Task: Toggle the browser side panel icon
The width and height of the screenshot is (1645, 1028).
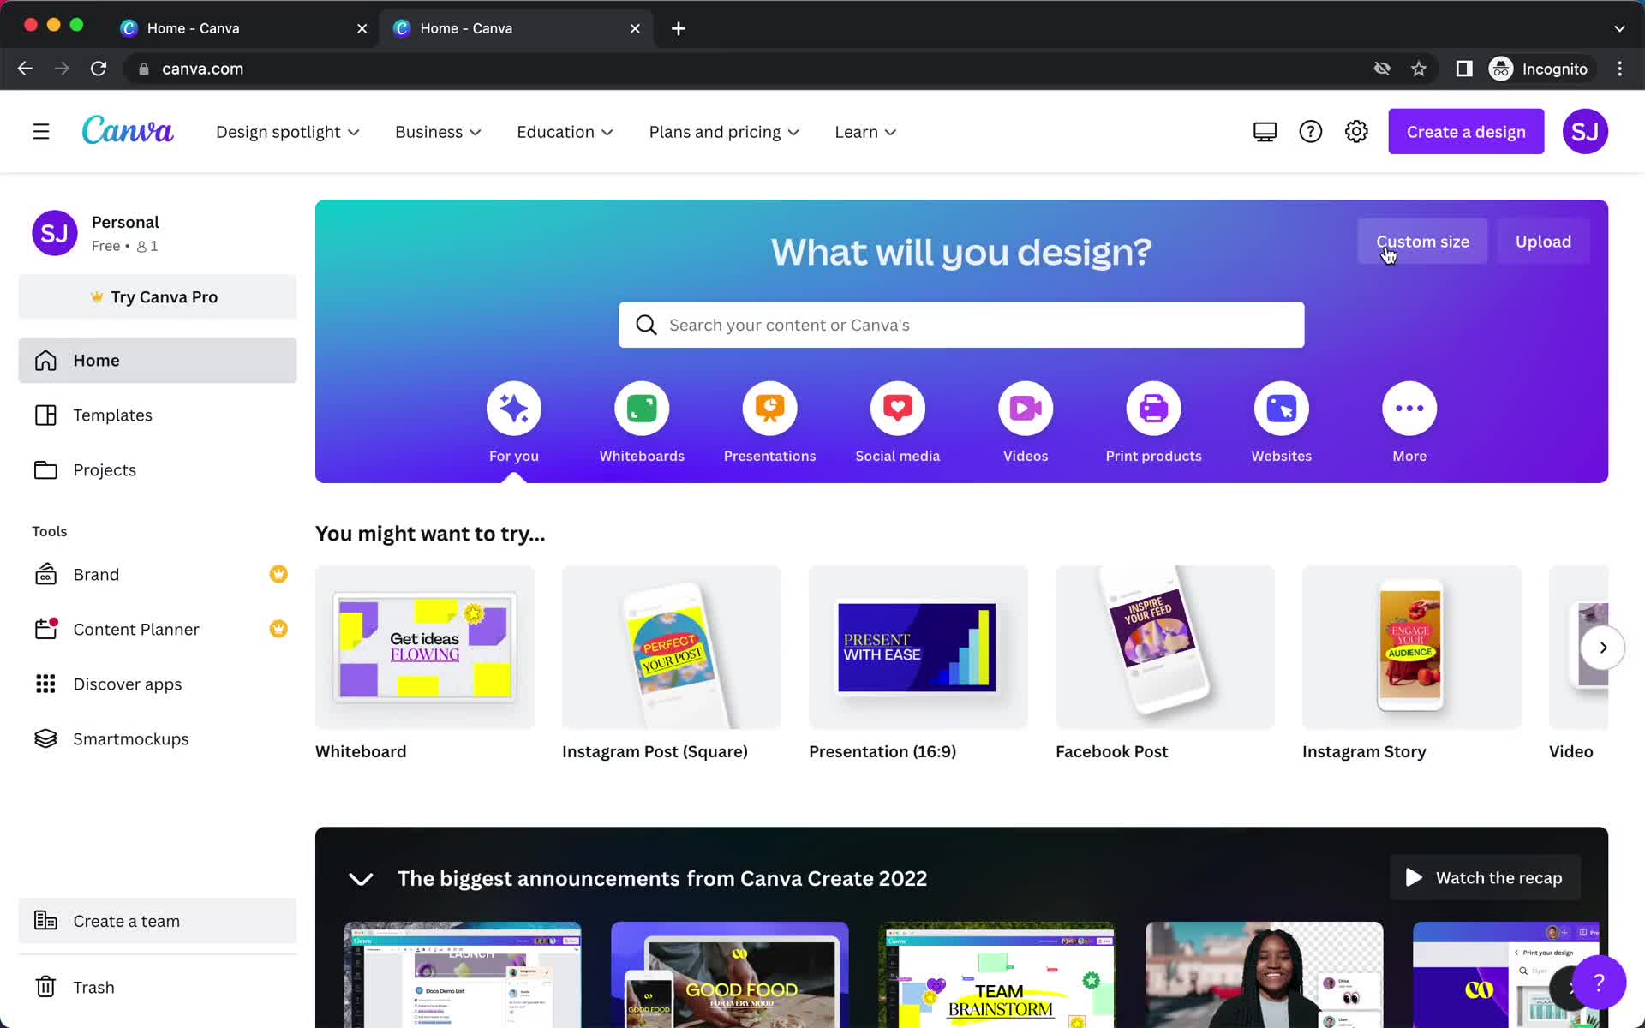Action: click(x=1464, y=69)
